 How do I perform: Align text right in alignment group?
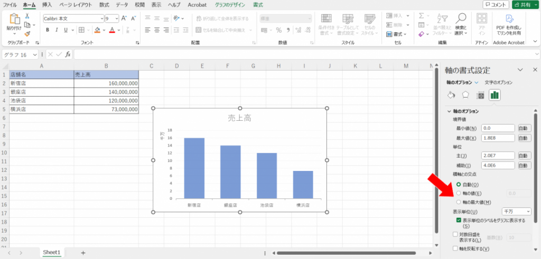(x=166, y=30)
